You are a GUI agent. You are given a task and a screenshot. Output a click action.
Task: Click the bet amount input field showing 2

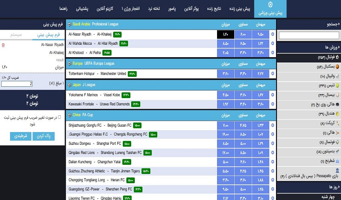17,84
